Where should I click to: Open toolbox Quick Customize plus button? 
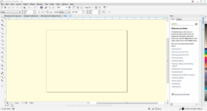click(x=2, y=86)
